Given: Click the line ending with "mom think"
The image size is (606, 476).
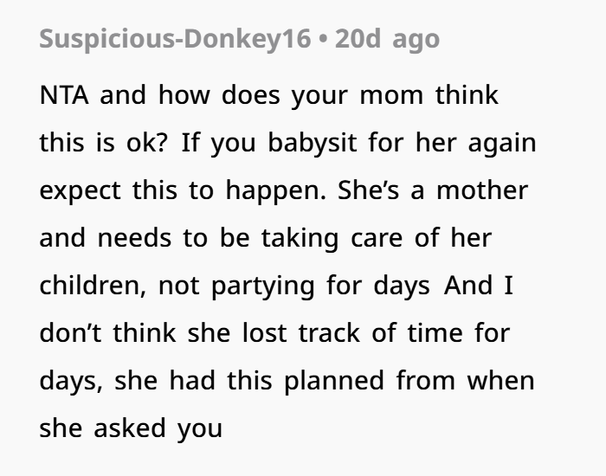Looking at the screenshot, I should point(269,95).
